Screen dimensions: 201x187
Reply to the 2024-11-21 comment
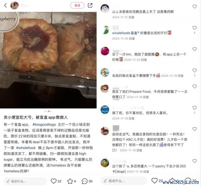click(131, 17)
